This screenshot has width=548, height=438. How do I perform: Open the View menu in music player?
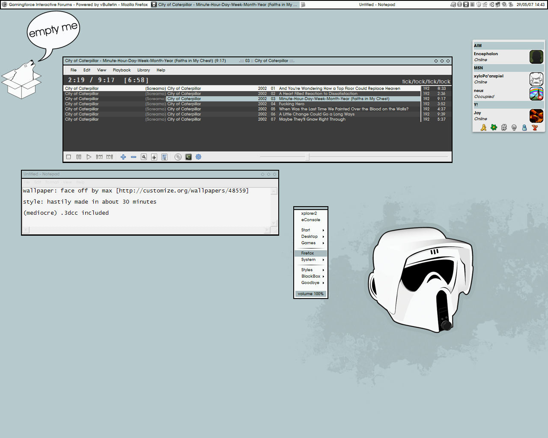coord(101,70)
